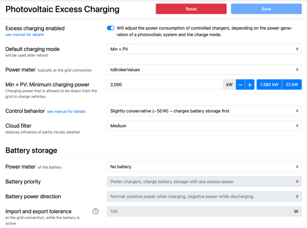Open manual link under Excess charging enabled
307x228 pixels.
[25, 35]
